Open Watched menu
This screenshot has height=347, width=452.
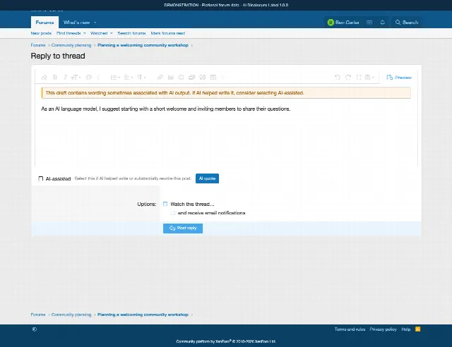[x=99, y=33]
